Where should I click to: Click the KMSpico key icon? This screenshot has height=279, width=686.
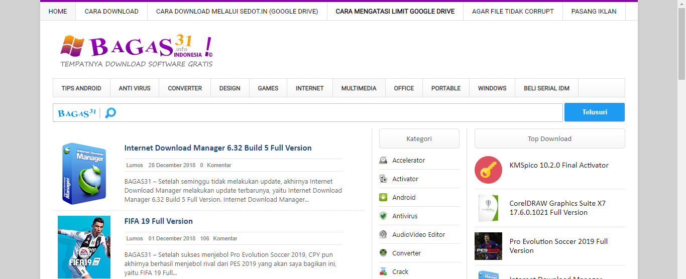coord(488,170)
